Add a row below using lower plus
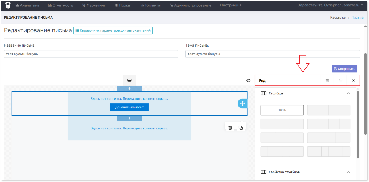369x182 pixels. coord(129,118)
